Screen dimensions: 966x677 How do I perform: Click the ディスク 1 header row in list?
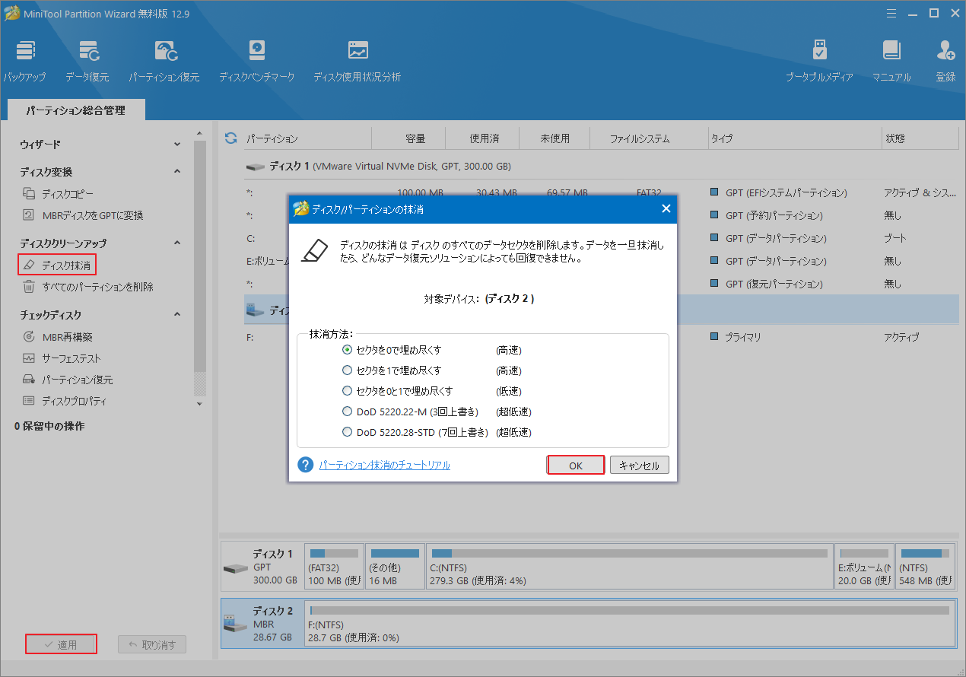pos(601,166)
